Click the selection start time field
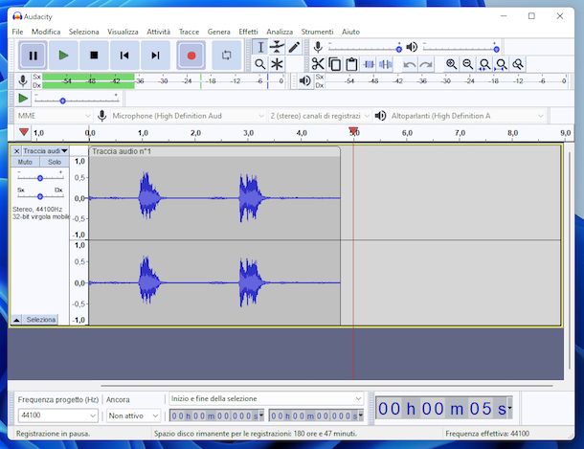The width and height of the screenshot is (584, 449). tap(216, 415)
